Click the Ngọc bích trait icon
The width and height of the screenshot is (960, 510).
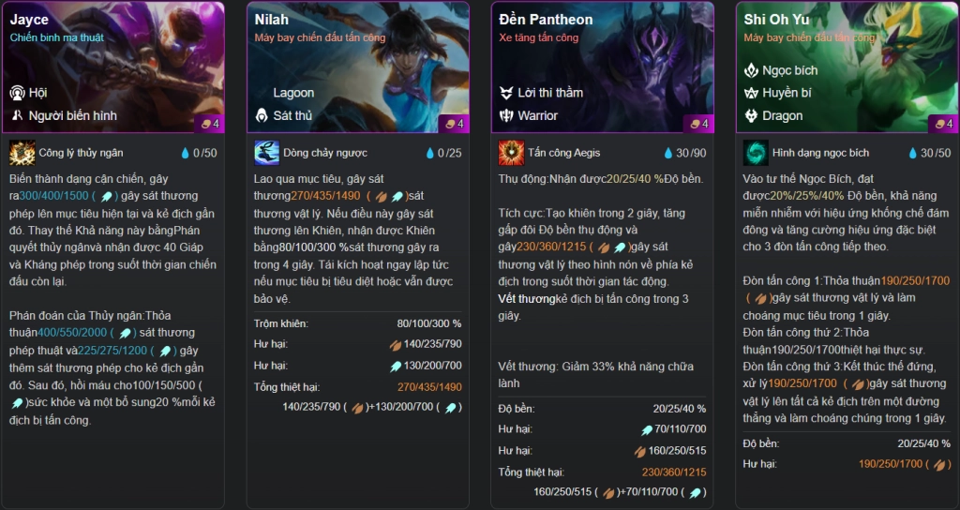click(751, 70)
